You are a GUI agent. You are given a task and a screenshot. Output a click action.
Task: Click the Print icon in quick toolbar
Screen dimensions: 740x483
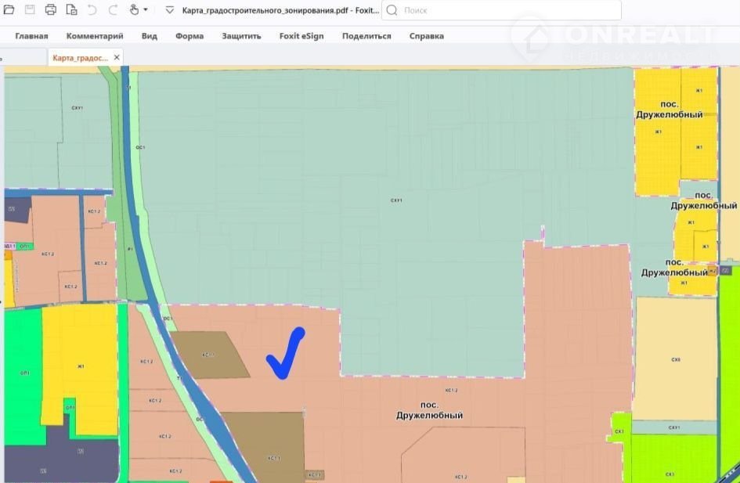[x=51, y=10]
